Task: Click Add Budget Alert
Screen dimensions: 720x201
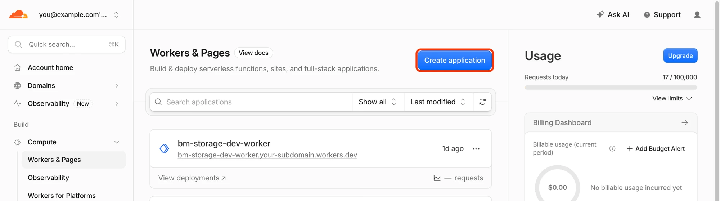Action: click(656, 148)
